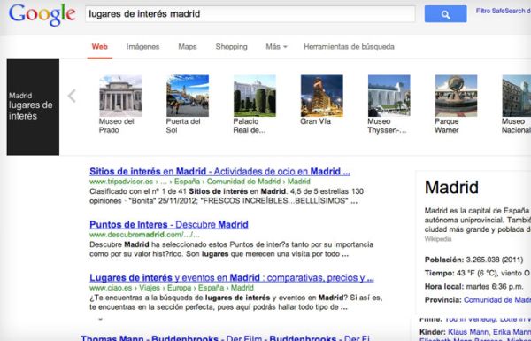
Task: Click the Palacio Real thumbnail image
Action: tap(255, 96)
